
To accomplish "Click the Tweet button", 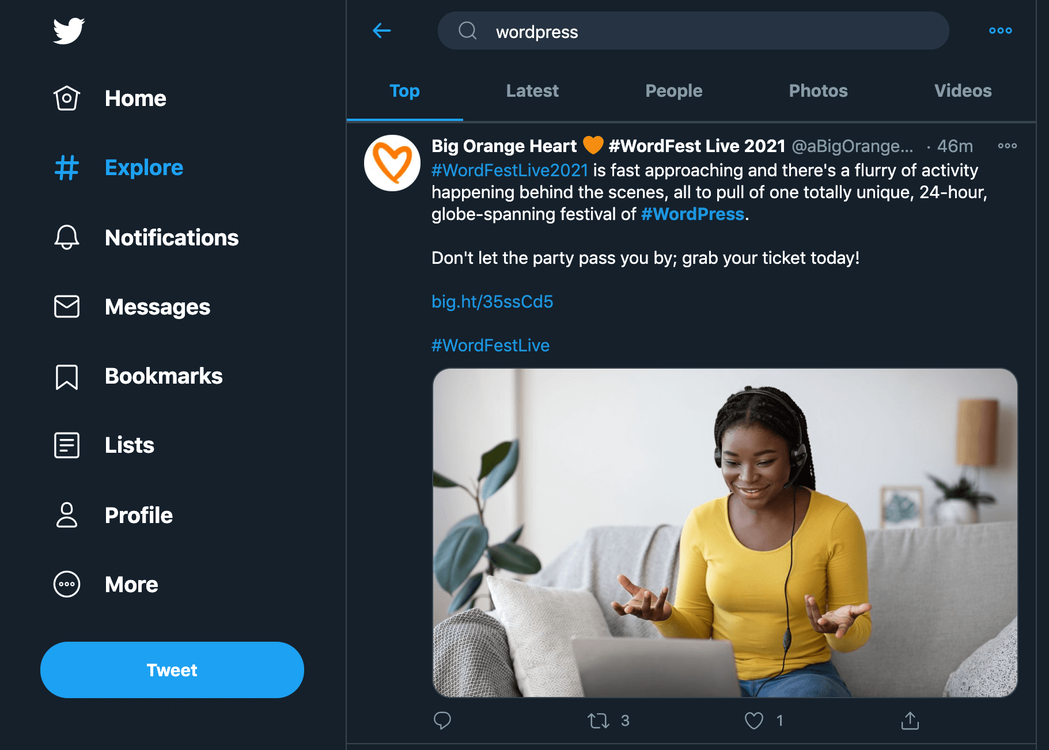I will 172,670.
